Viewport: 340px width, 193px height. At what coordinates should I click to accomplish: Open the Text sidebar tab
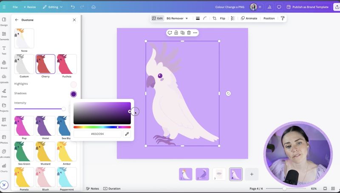click(4, 50)
